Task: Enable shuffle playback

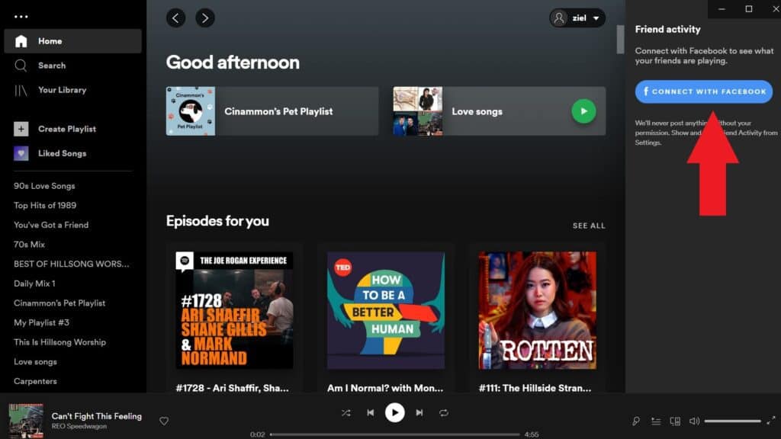Action: [x=346, y=412]
